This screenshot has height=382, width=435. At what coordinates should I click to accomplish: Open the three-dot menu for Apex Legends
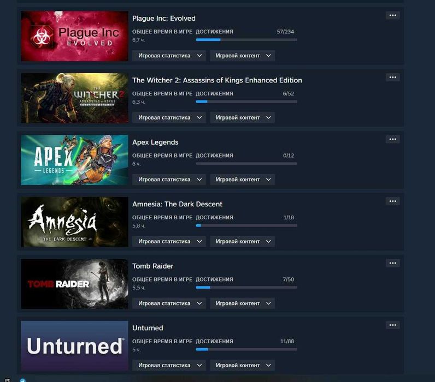[392, 139]
